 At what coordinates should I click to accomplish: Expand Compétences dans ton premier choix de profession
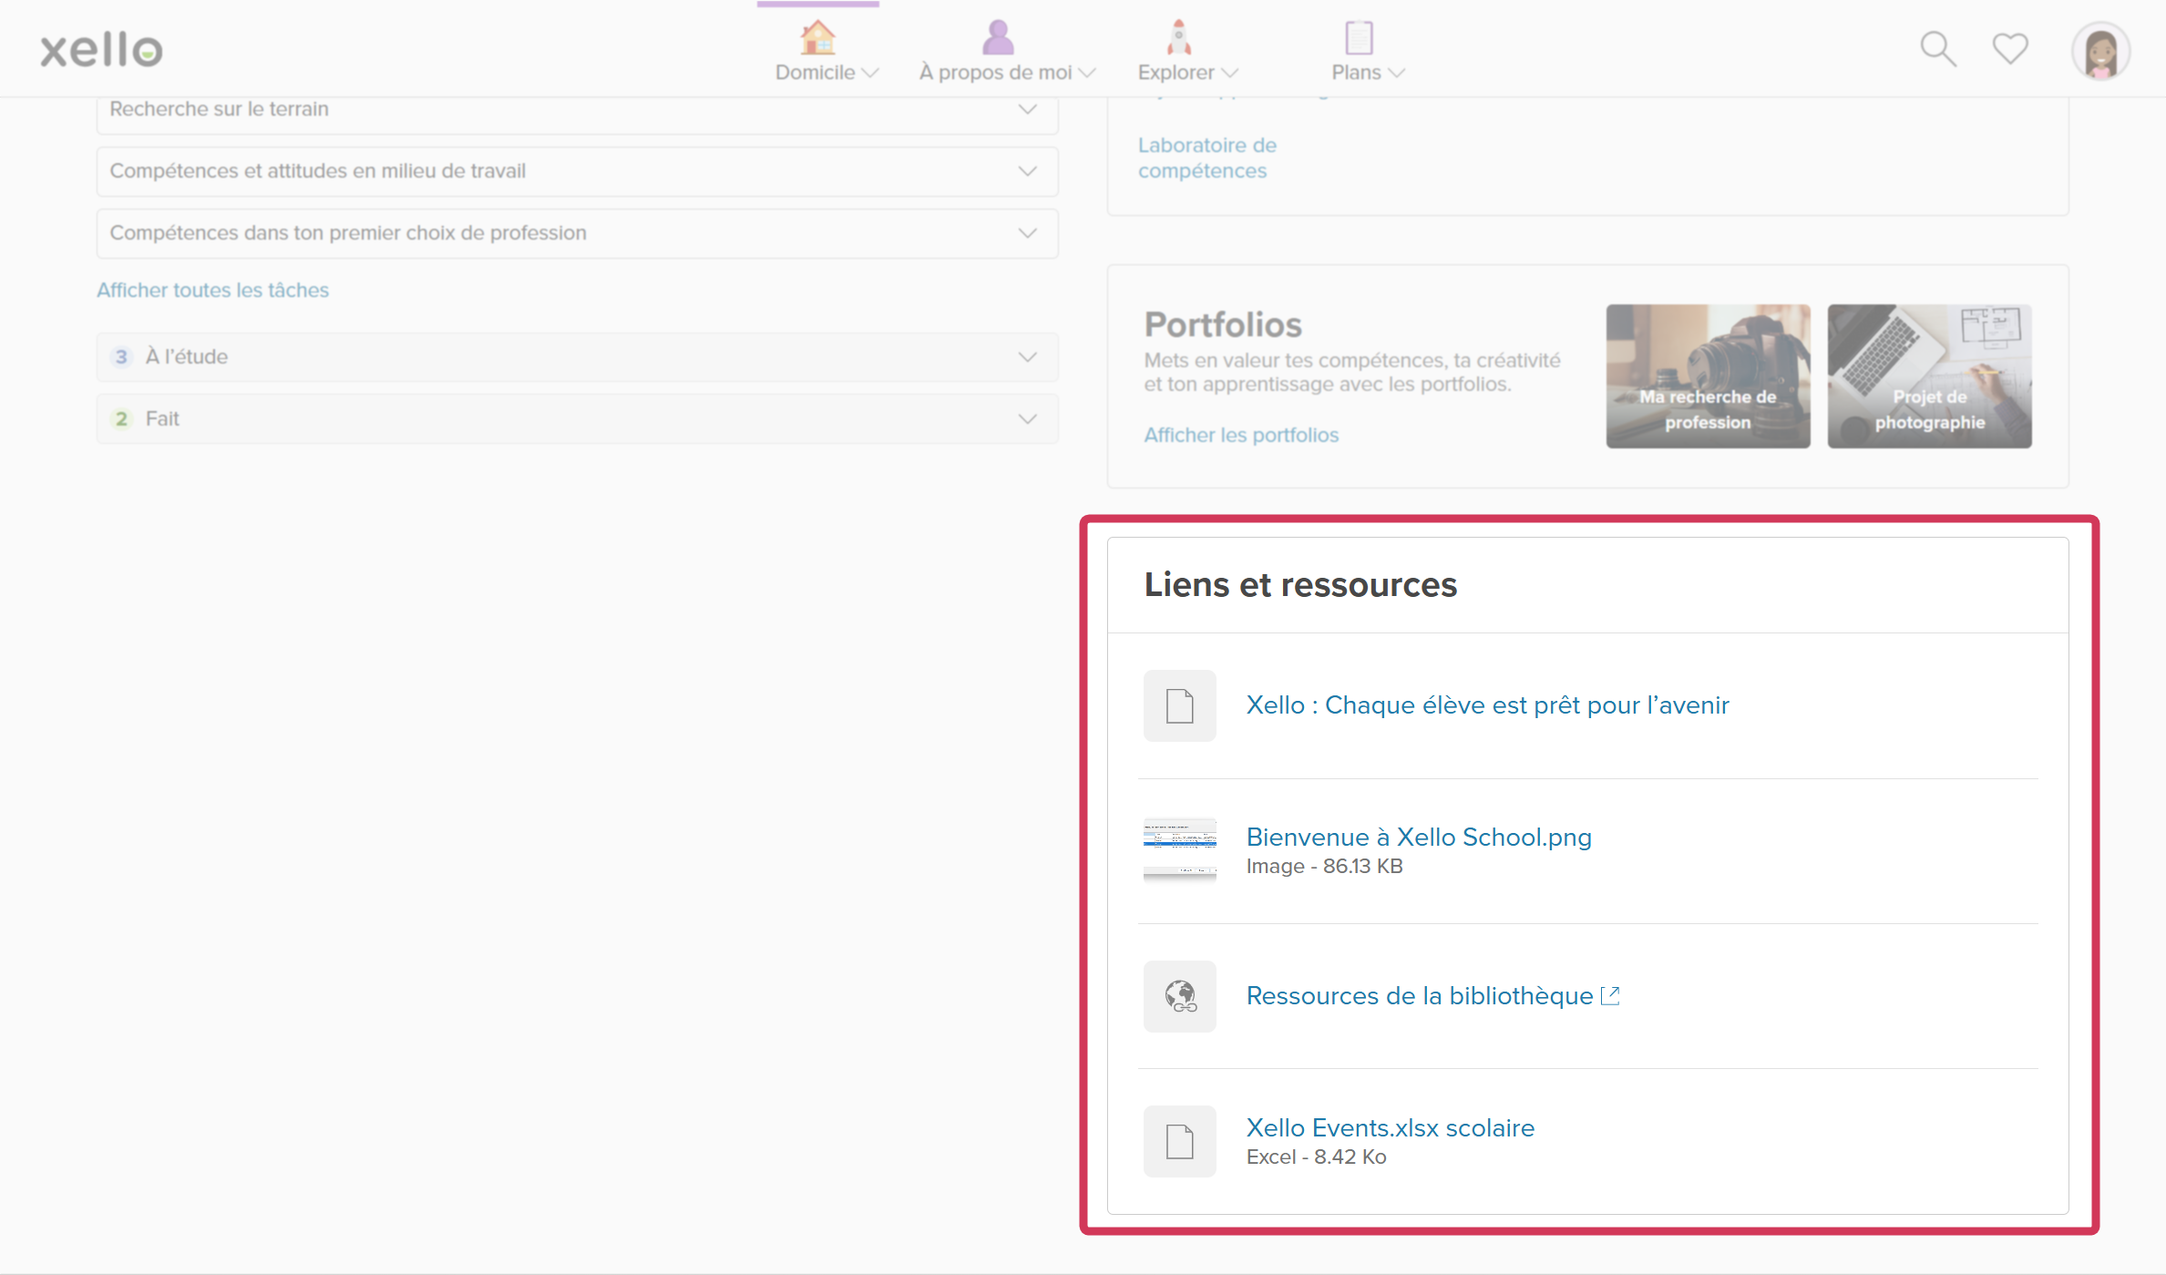(578, 233)
